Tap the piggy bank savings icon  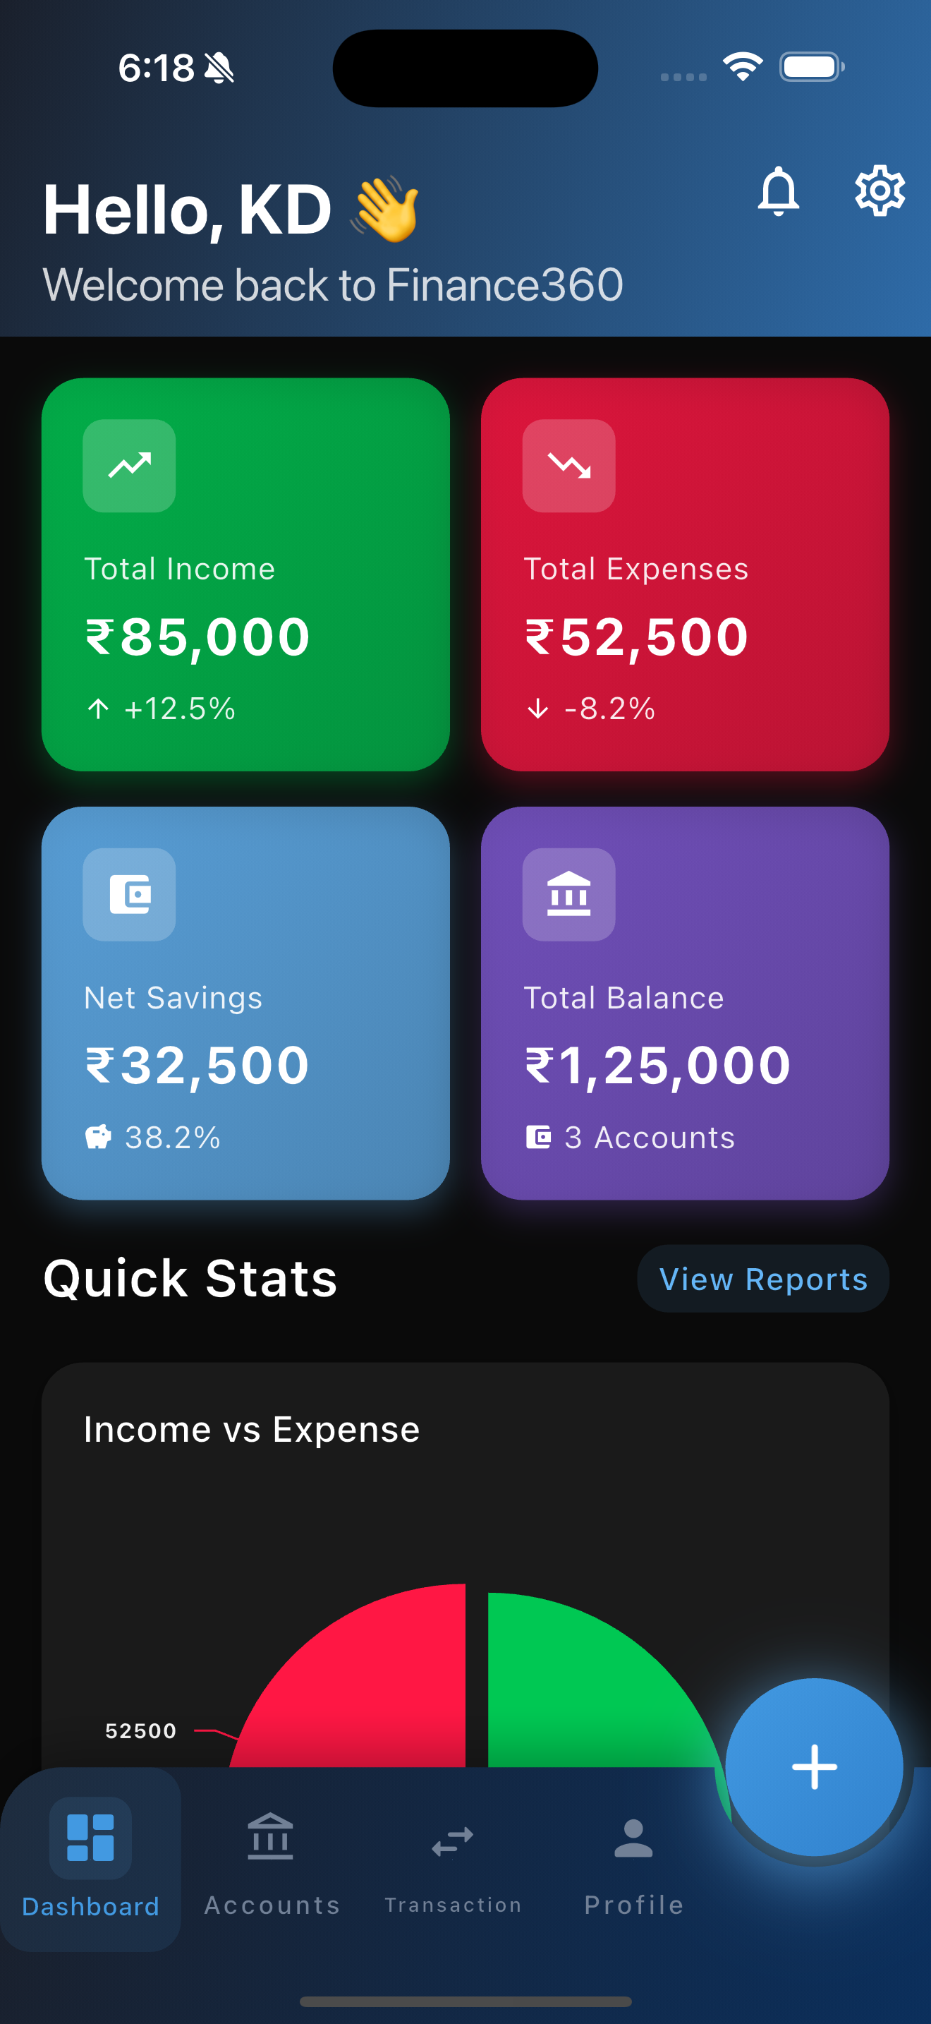coord(98,1137)
